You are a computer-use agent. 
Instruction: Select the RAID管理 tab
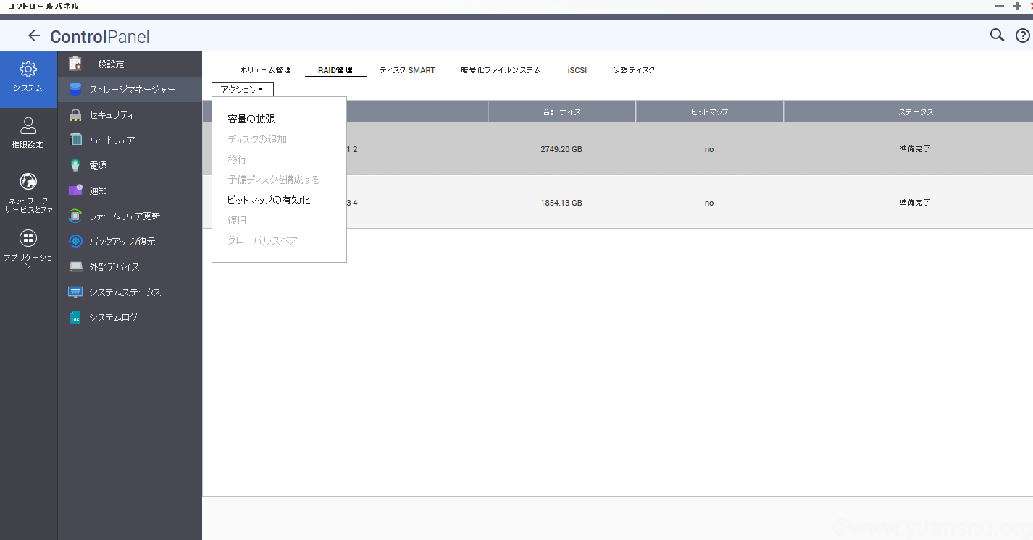click(x=335, y=70)
